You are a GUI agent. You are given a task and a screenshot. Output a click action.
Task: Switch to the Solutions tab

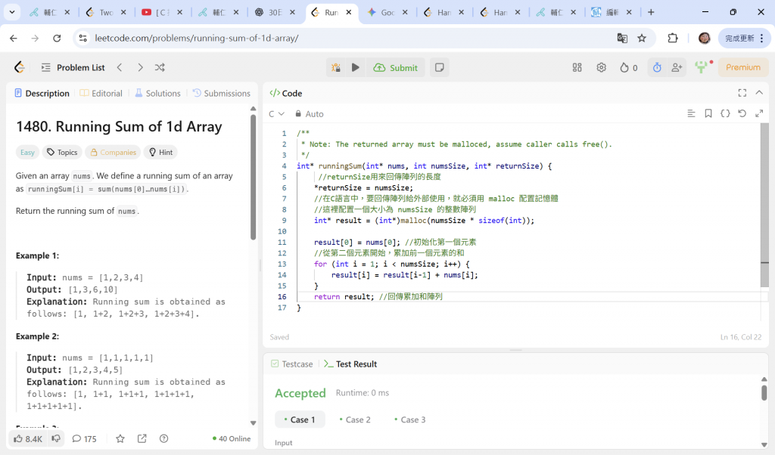157,93
